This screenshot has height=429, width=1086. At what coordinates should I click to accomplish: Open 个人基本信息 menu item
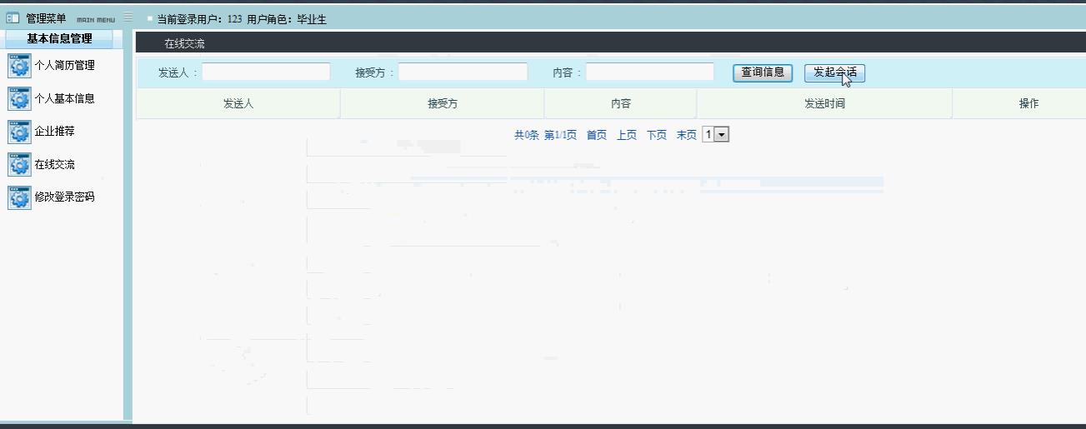click(x=64, y=98)
